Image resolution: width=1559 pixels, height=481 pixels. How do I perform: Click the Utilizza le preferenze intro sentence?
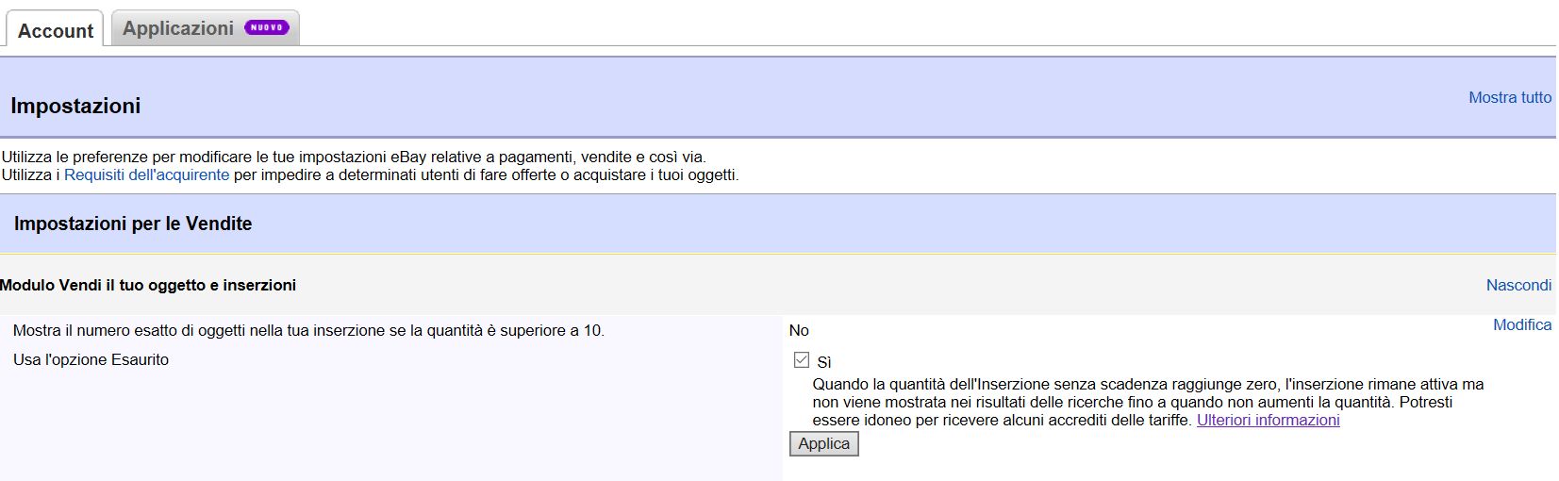[x=354, y=157]
